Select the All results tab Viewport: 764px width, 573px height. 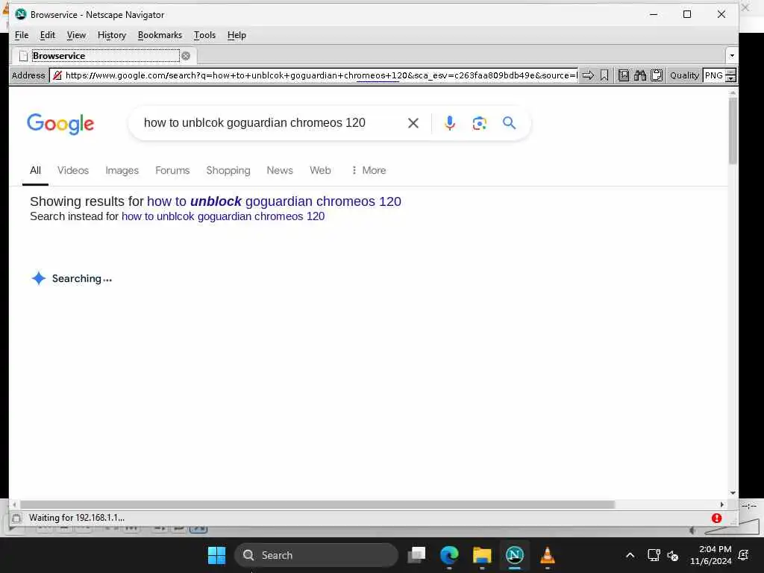coord(35,170)
